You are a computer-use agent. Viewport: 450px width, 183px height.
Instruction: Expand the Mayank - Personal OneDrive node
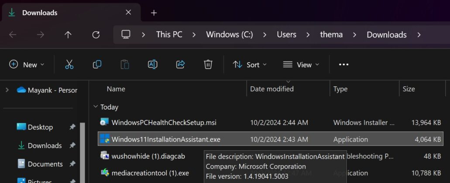[x=7, y=90]
